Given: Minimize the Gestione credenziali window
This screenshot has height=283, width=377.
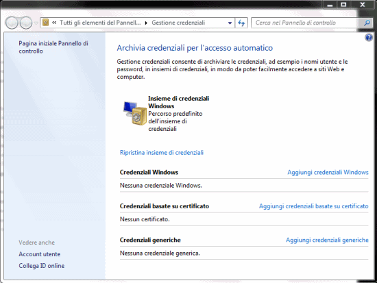Looking at the screenshot, I should (330, 5).
